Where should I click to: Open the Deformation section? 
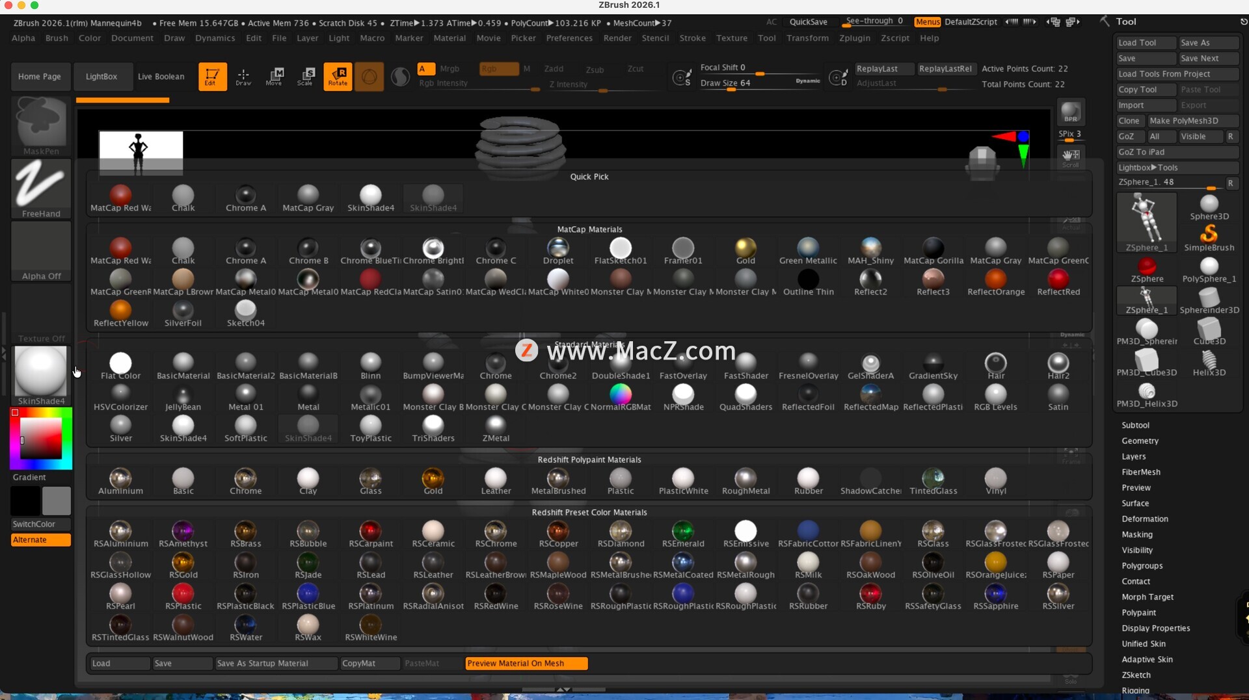(1144, 519)
